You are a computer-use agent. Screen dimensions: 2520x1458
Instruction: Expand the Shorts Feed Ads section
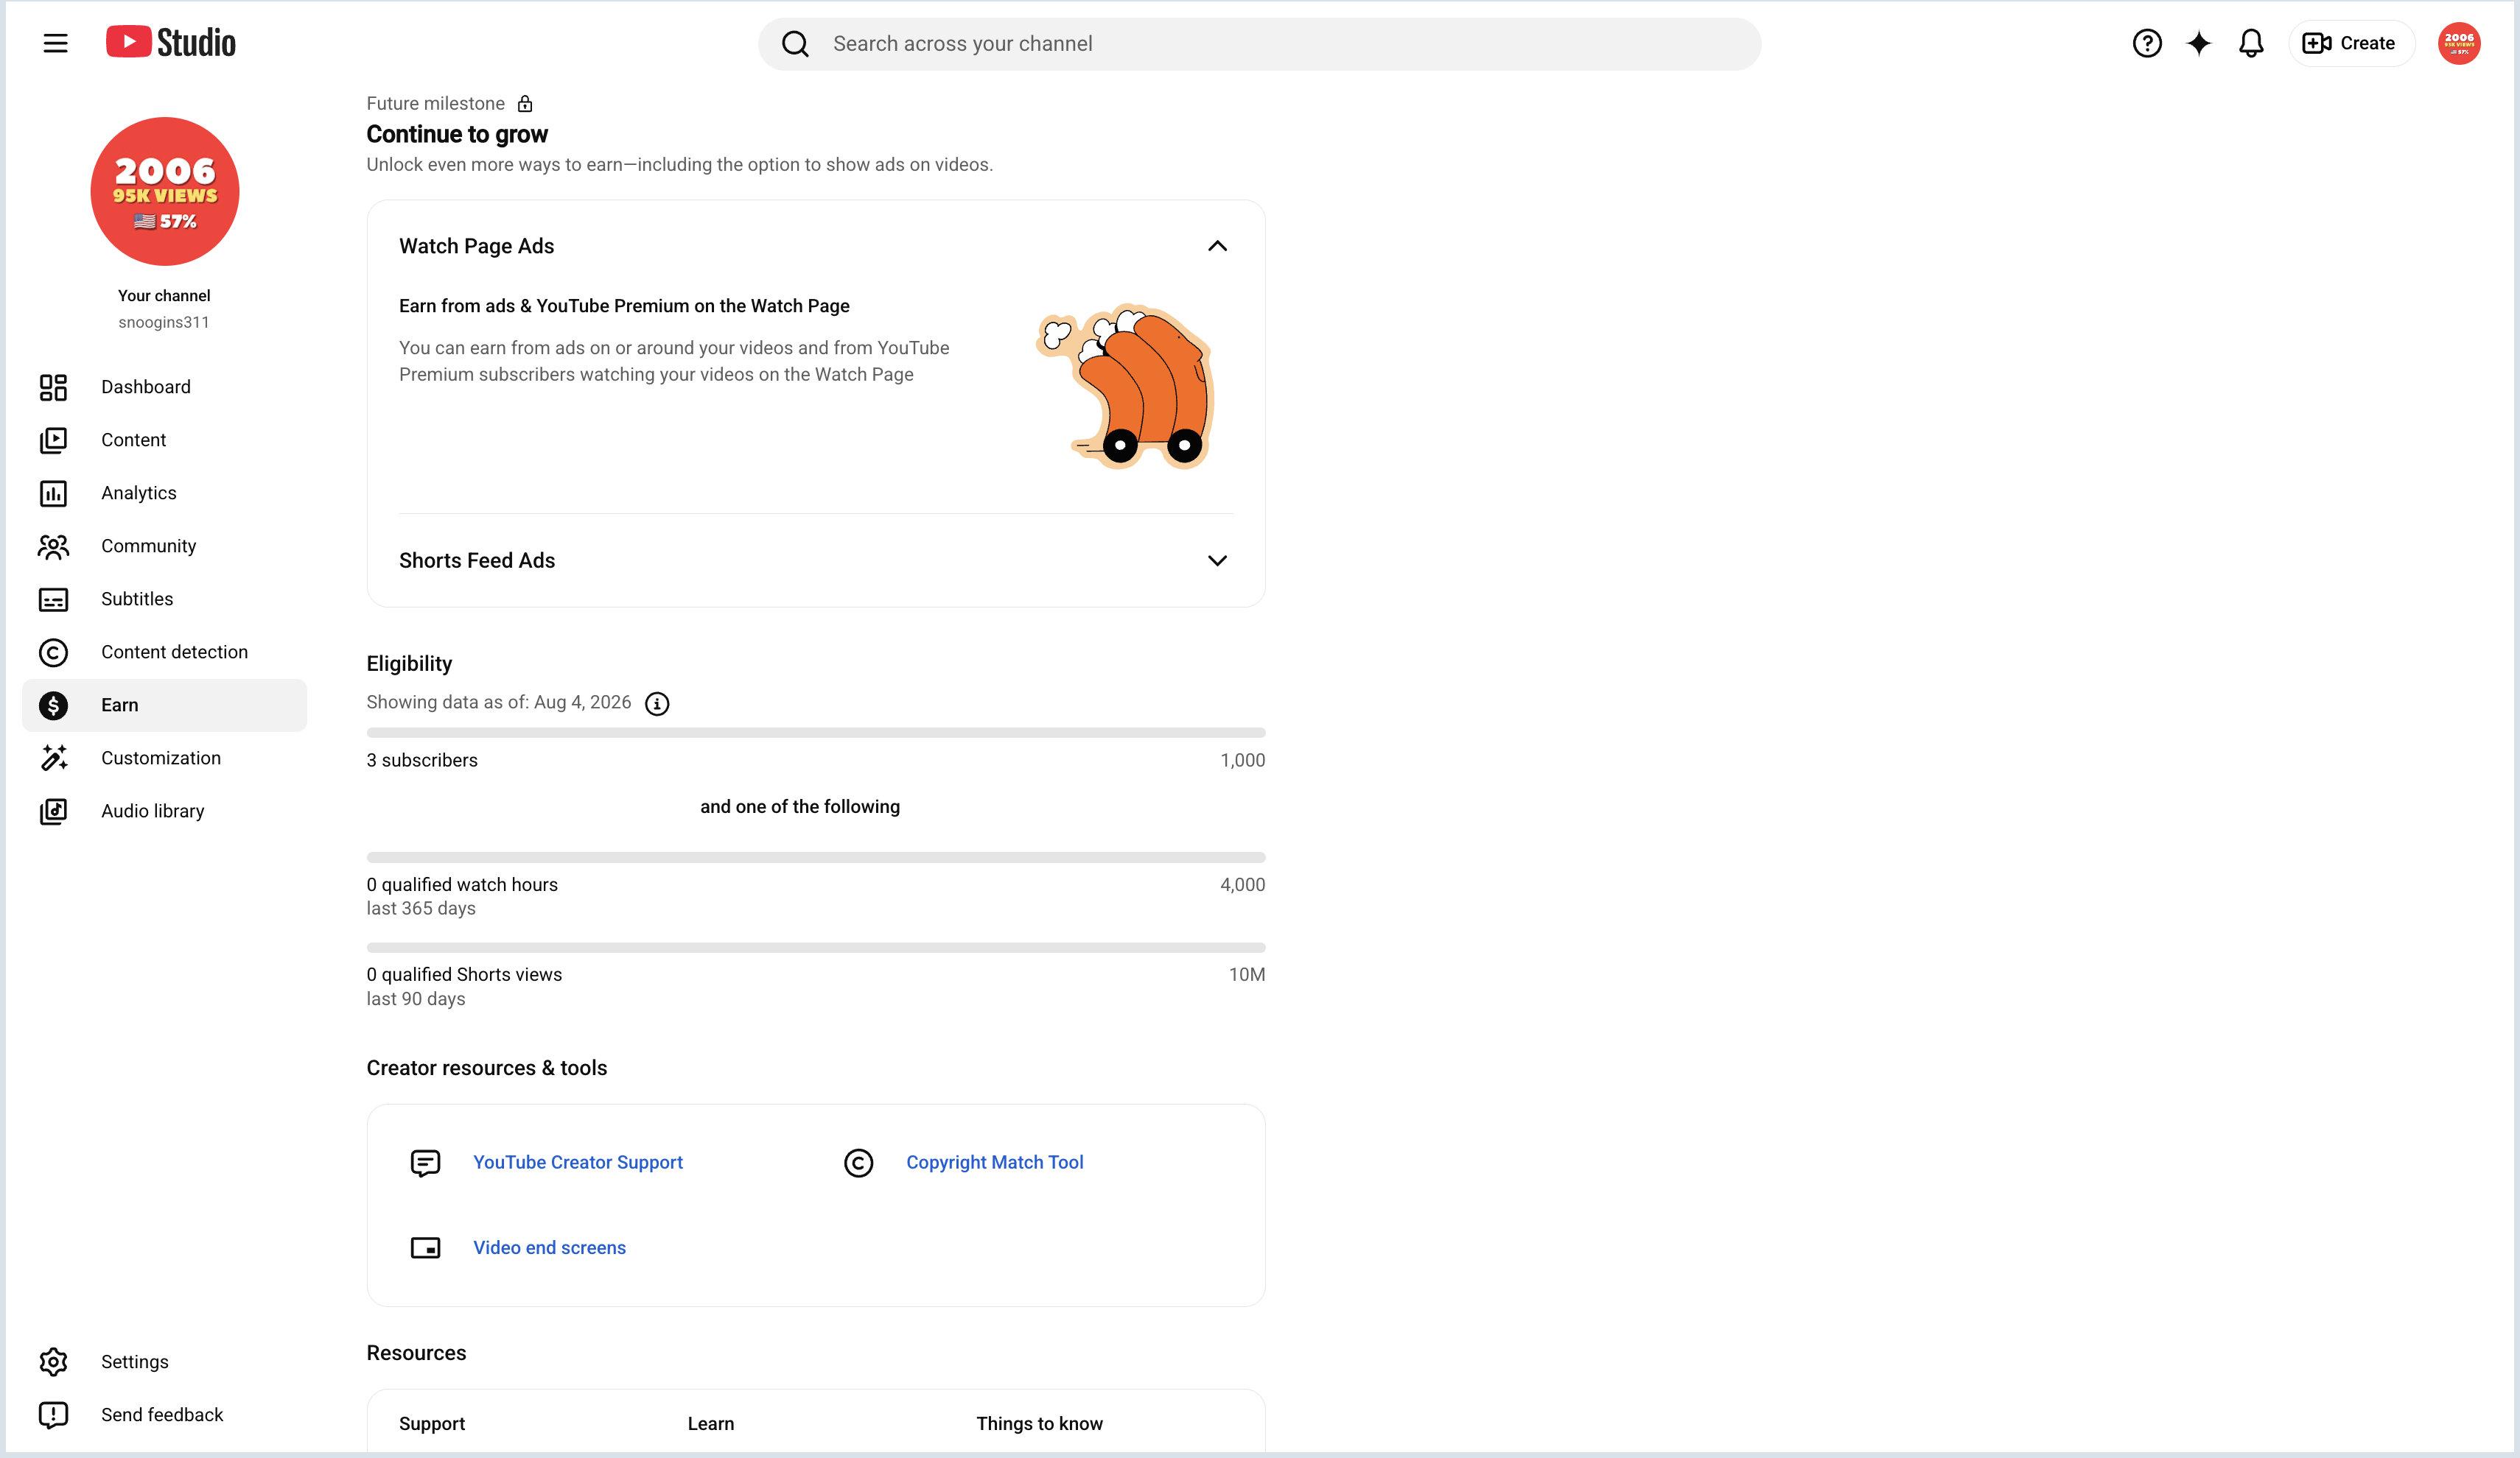[1217, 560]
